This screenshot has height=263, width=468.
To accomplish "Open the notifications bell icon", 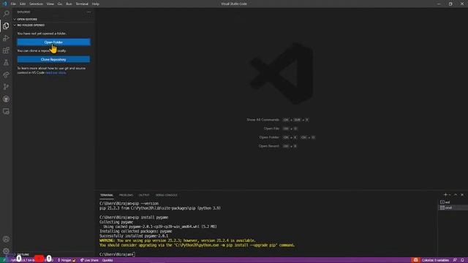I will [x=462, y=260].
